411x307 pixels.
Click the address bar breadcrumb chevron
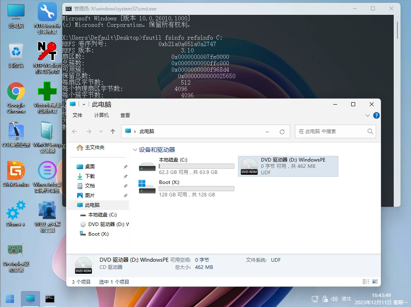(135, 131)
